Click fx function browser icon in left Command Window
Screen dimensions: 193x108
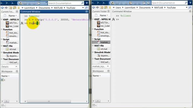22,23
